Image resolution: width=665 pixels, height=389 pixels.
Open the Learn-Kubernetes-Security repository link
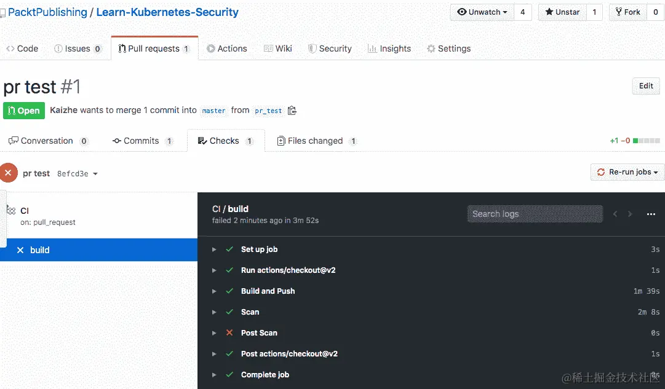(x=165, y=12)
